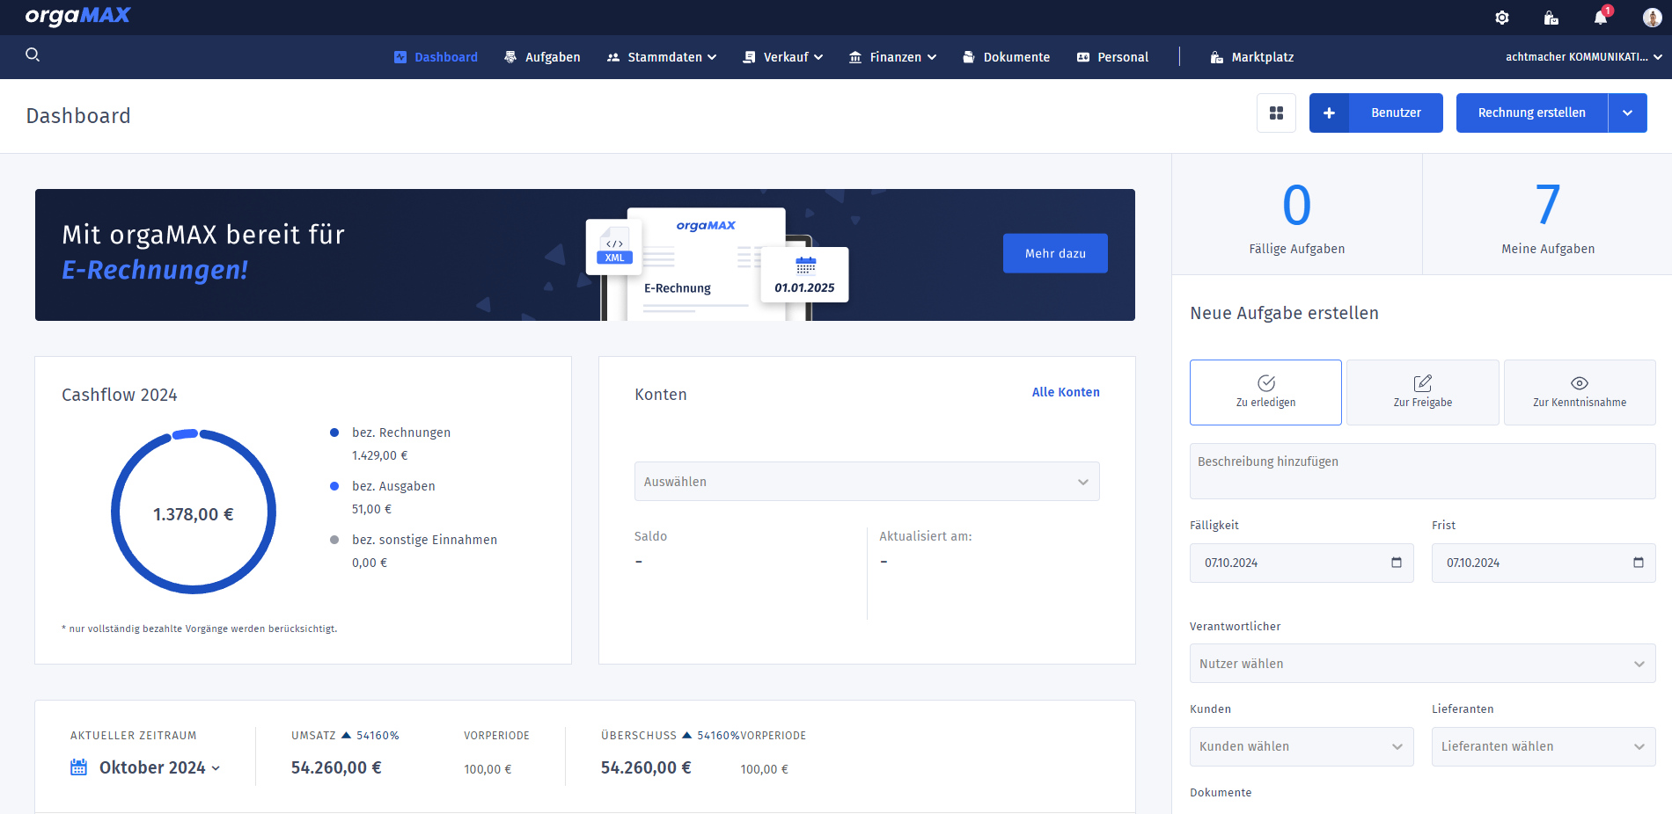Go to the Dashboard nav item
This screenshot has width=1672, height=814.
tap(436, 57)
